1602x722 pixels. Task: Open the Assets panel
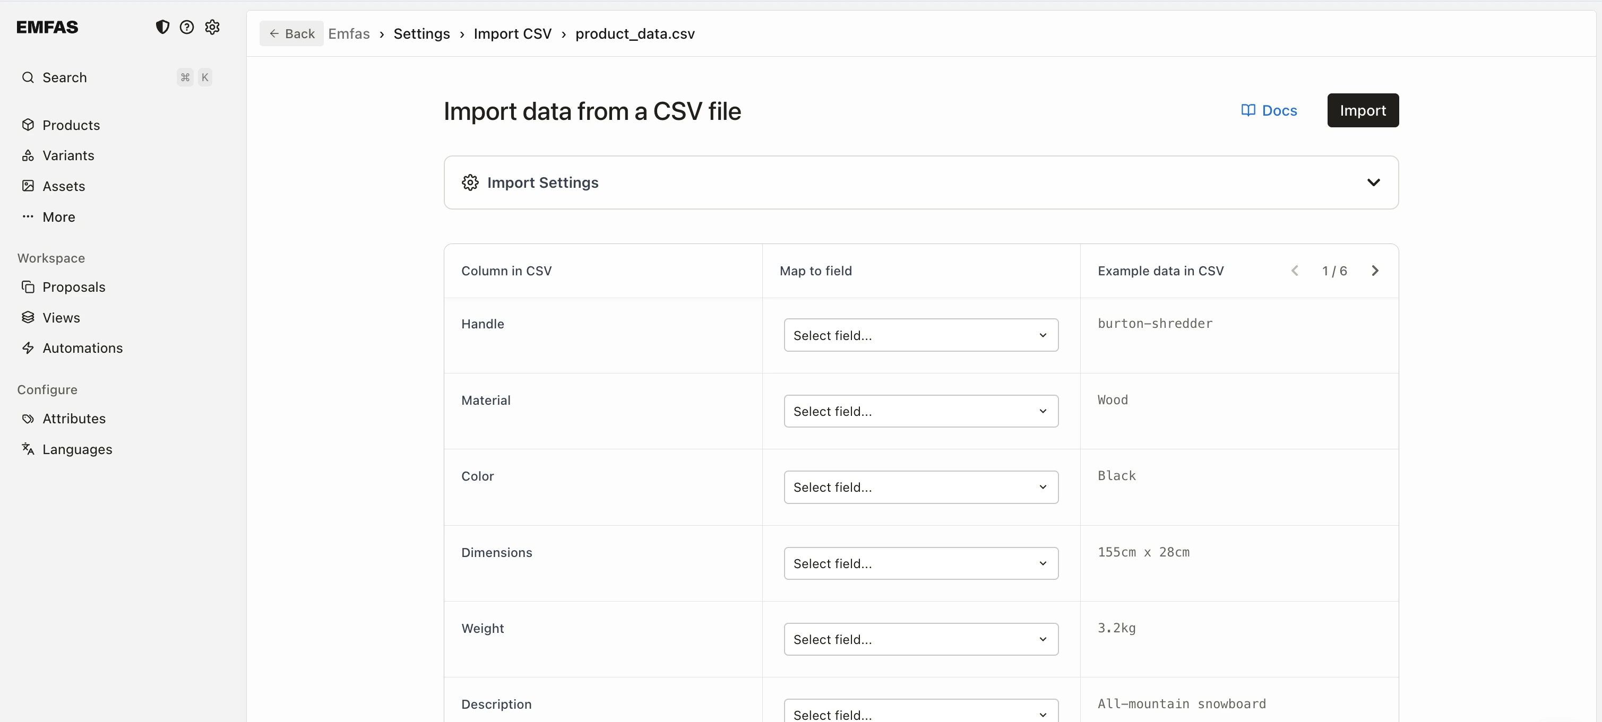coord(64,186)
